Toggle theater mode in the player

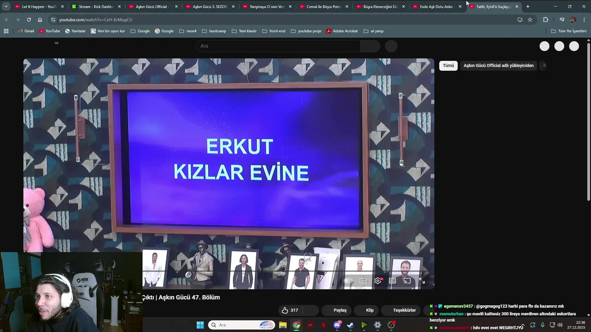pyautogui.click(x=392, y=280)
